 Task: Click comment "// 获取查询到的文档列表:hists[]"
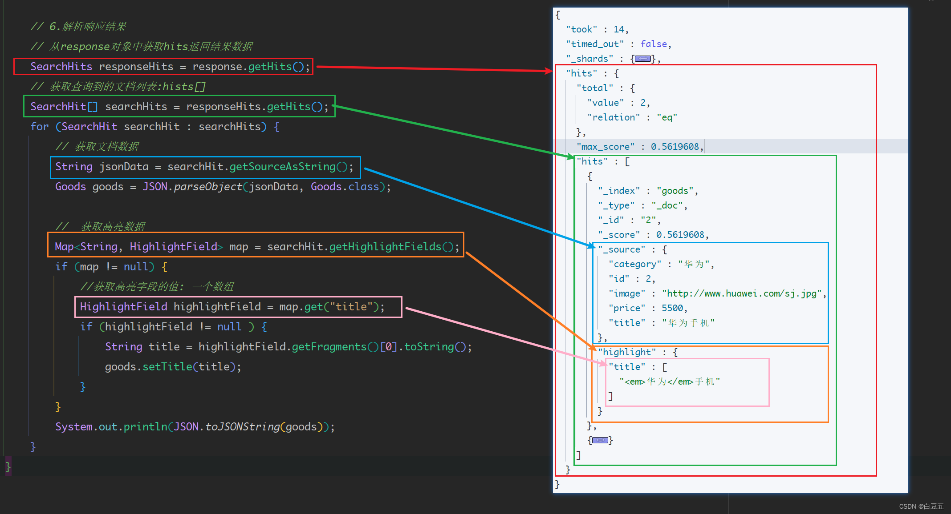coord(118,87)
